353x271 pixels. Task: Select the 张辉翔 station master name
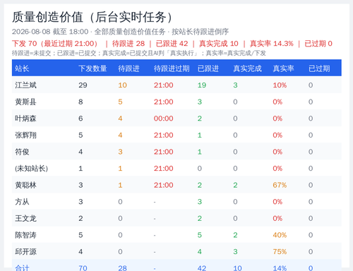25,135
